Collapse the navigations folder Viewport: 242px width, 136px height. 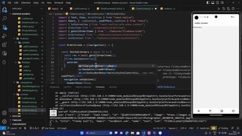click(x=26, y=82)
